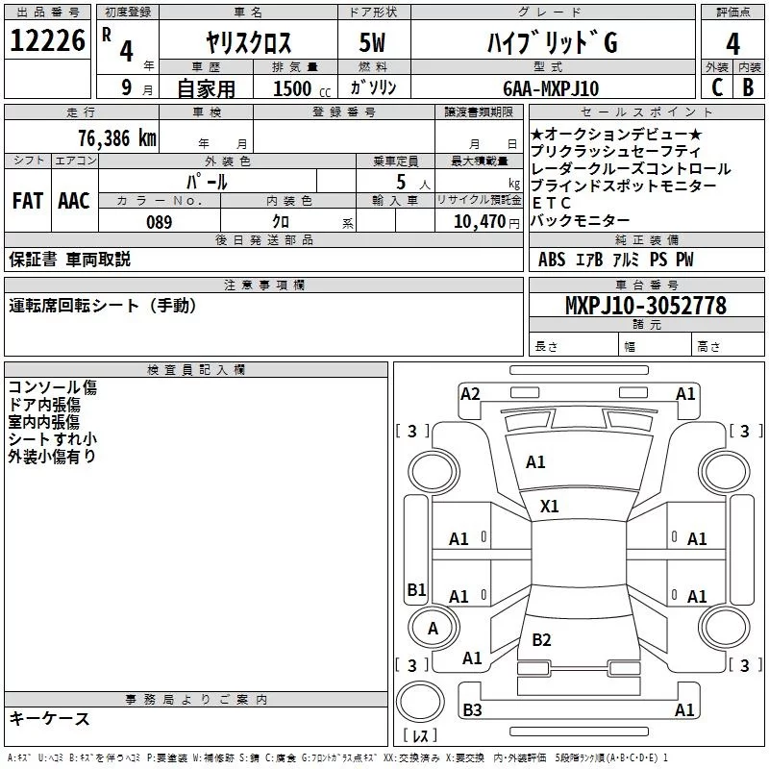Viewport: 769px width, 769px height.
Task: Select the レス label under the spare tire
Action: [x=420, y=735]
